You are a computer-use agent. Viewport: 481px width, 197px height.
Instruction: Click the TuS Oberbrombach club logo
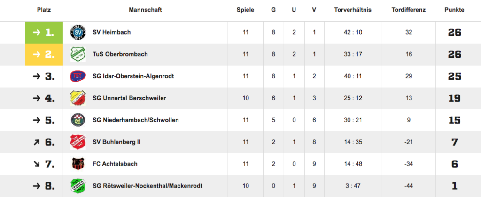point(78,54)
